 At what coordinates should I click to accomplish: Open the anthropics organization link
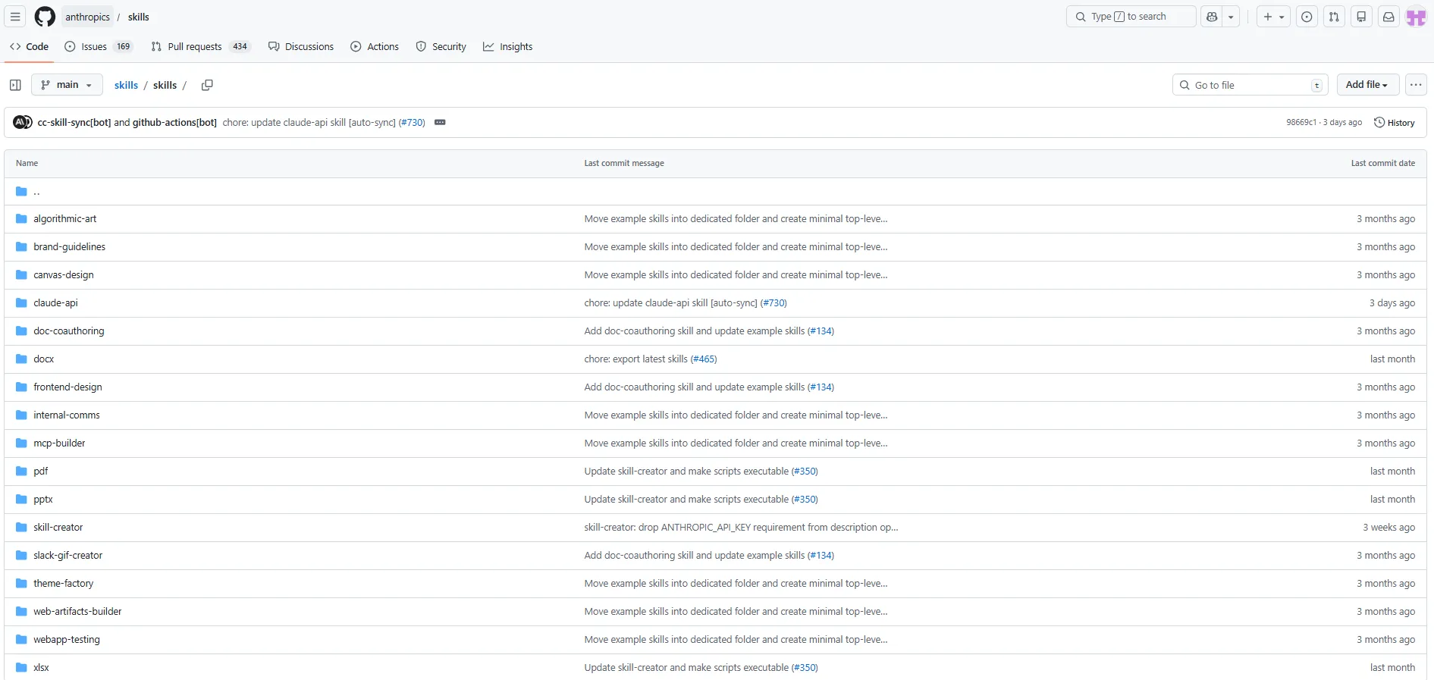pos(87,17)
